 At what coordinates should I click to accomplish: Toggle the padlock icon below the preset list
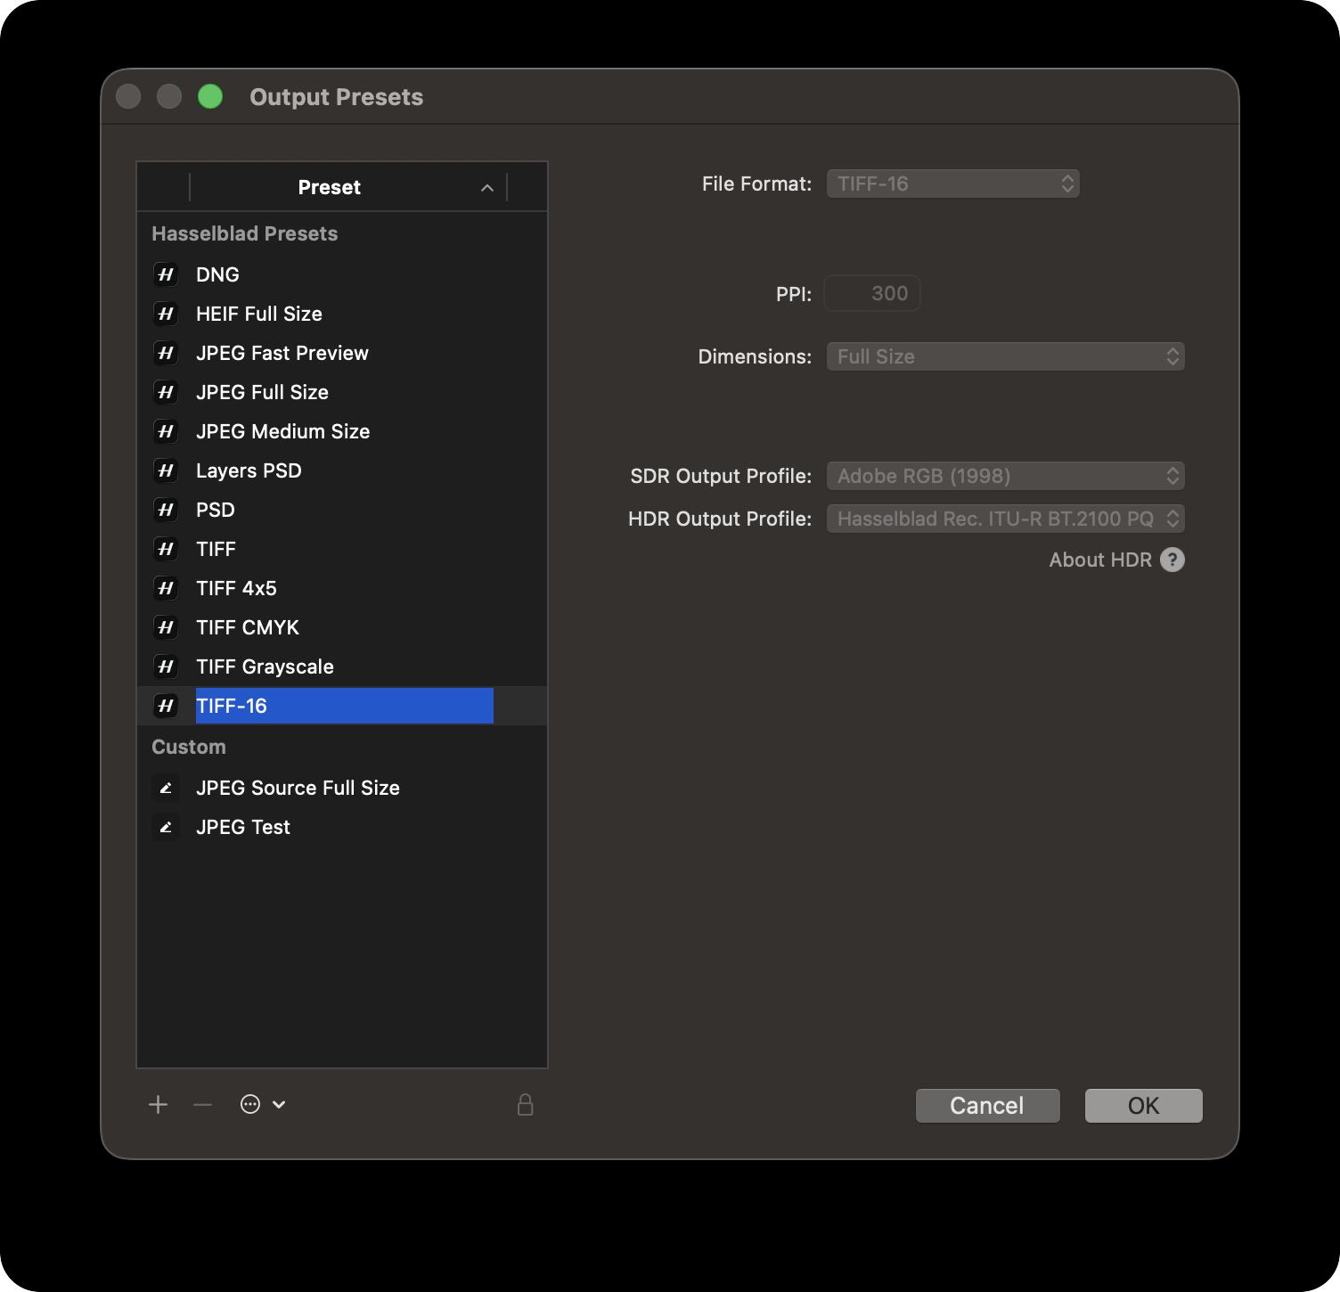point(526,1105)
